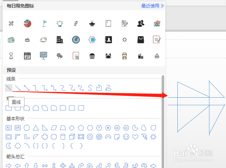This screenshot has height=168, width=226.
Task: Select the left brace shape
Action: pyautogui.click(x=72, y=146)
